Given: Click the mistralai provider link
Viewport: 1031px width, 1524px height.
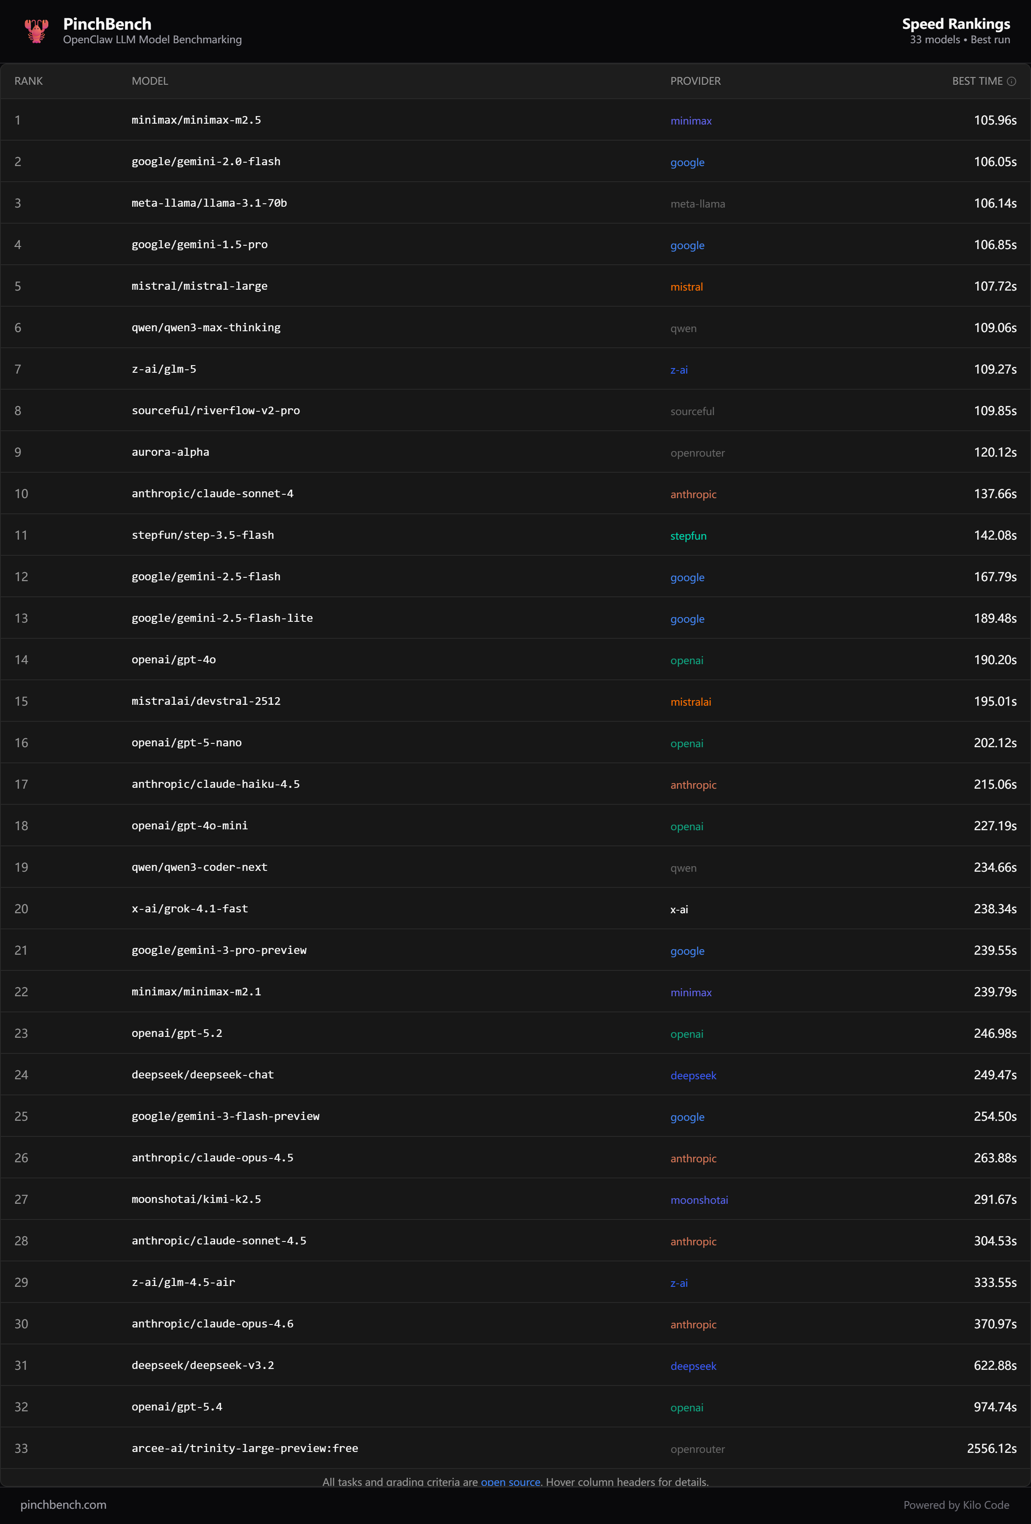Looking at the screenshot, I should click(690, 702).
